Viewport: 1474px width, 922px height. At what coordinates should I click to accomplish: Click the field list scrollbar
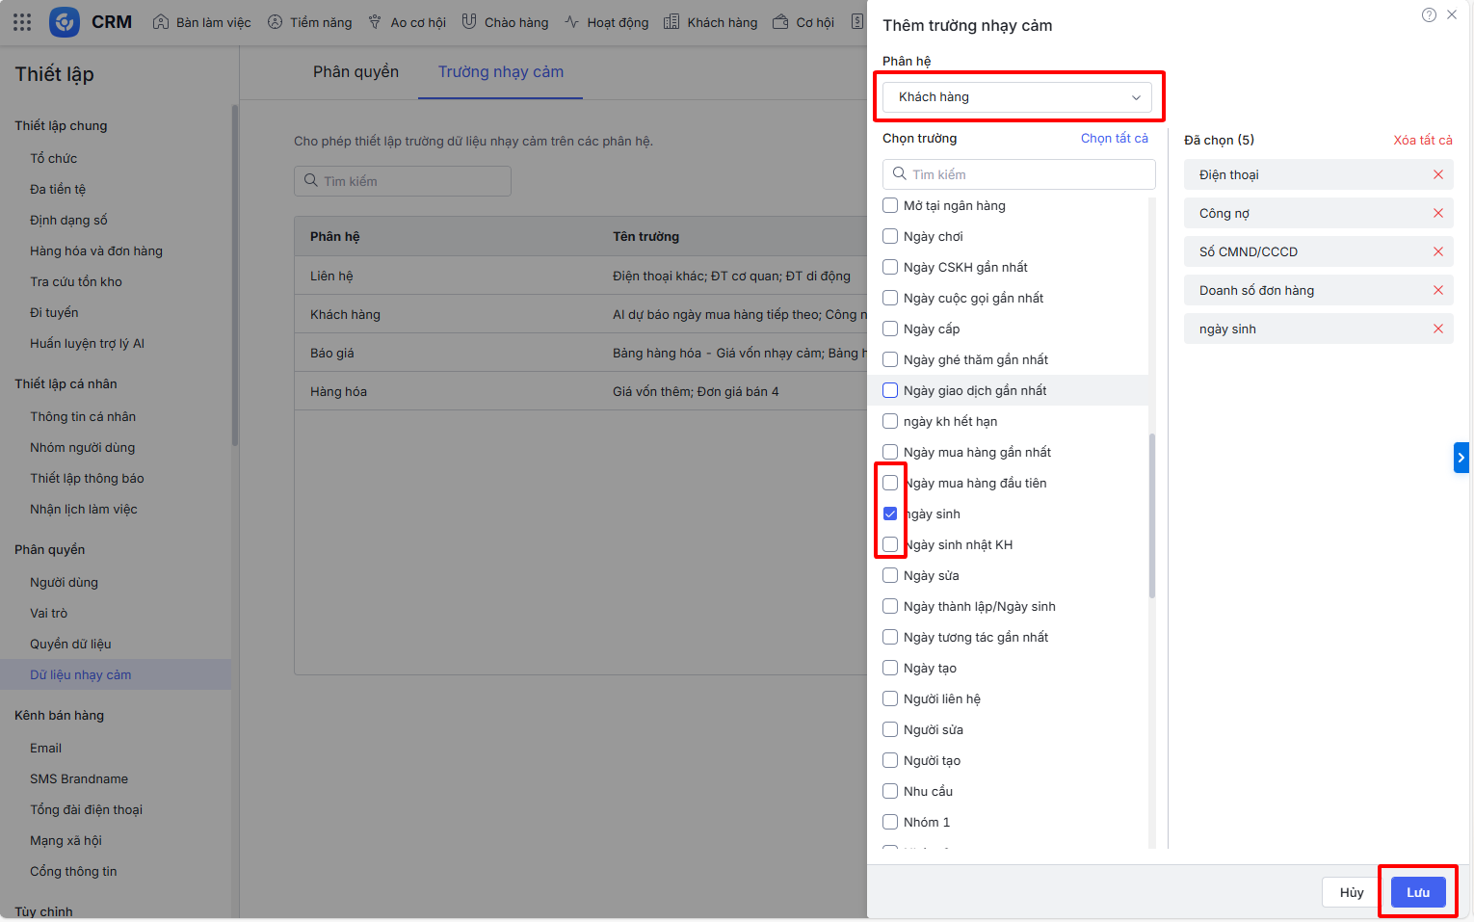click(x=1152, y=515)
